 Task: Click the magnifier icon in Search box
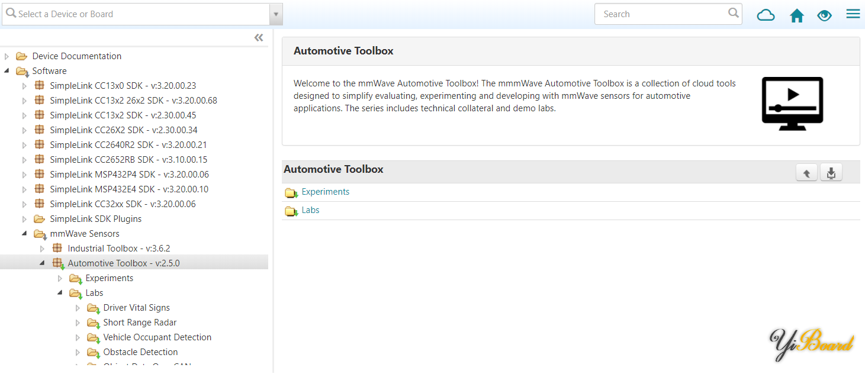pos(734,12)
